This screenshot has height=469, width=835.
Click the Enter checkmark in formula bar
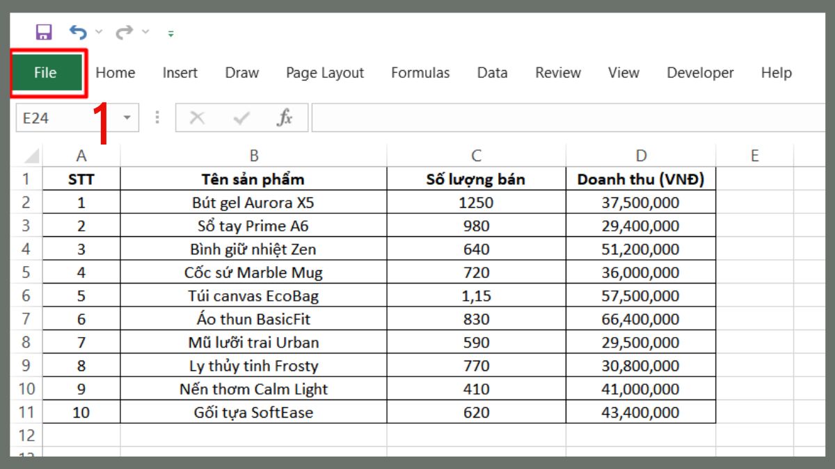[241, 118]
